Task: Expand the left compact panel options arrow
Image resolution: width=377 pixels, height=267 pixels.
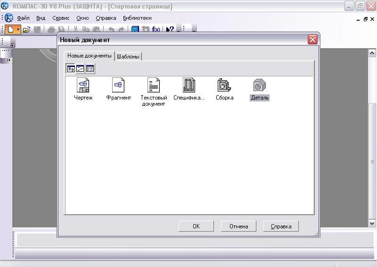Action: click(x=13, y=44)
